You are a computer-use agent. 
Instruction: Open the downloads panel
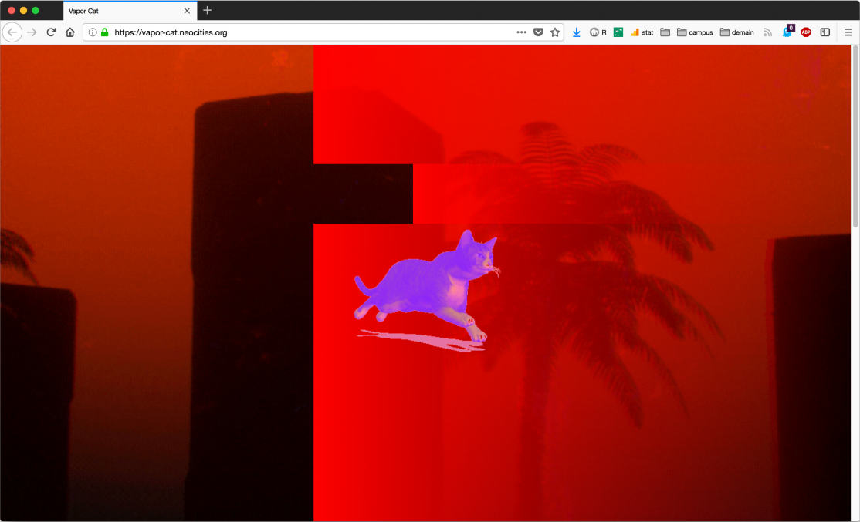tap(577, 32)
